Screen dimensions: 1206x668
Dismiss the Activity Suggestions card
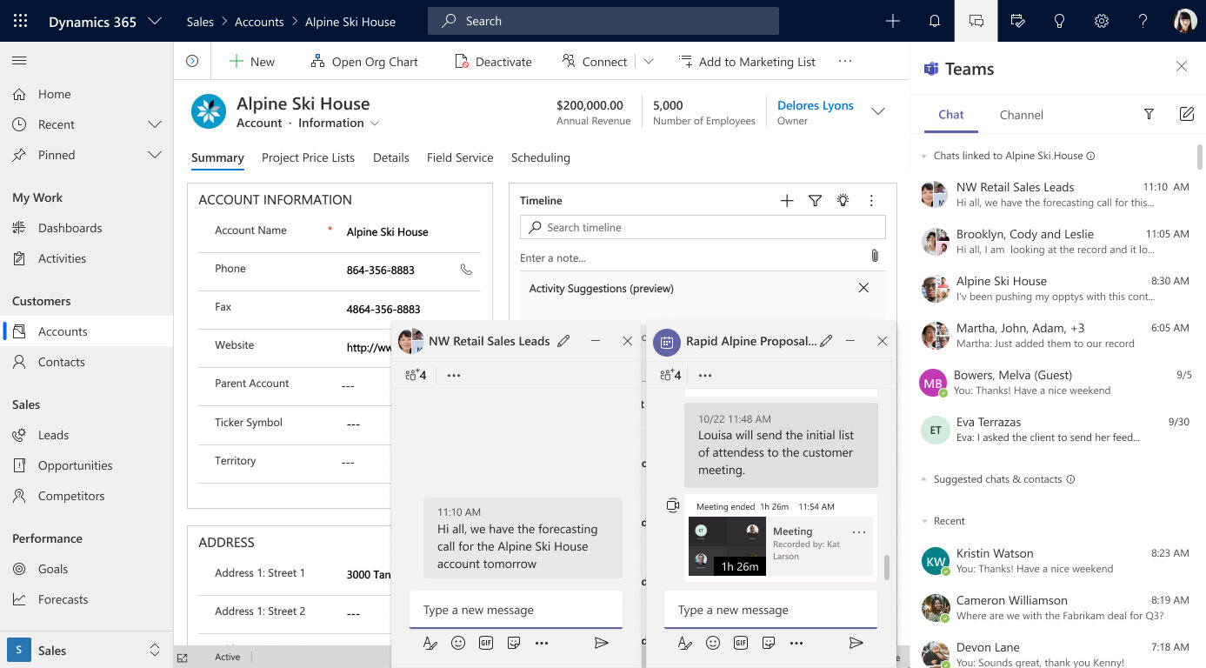pyautogui.click(x=863, y=288)
